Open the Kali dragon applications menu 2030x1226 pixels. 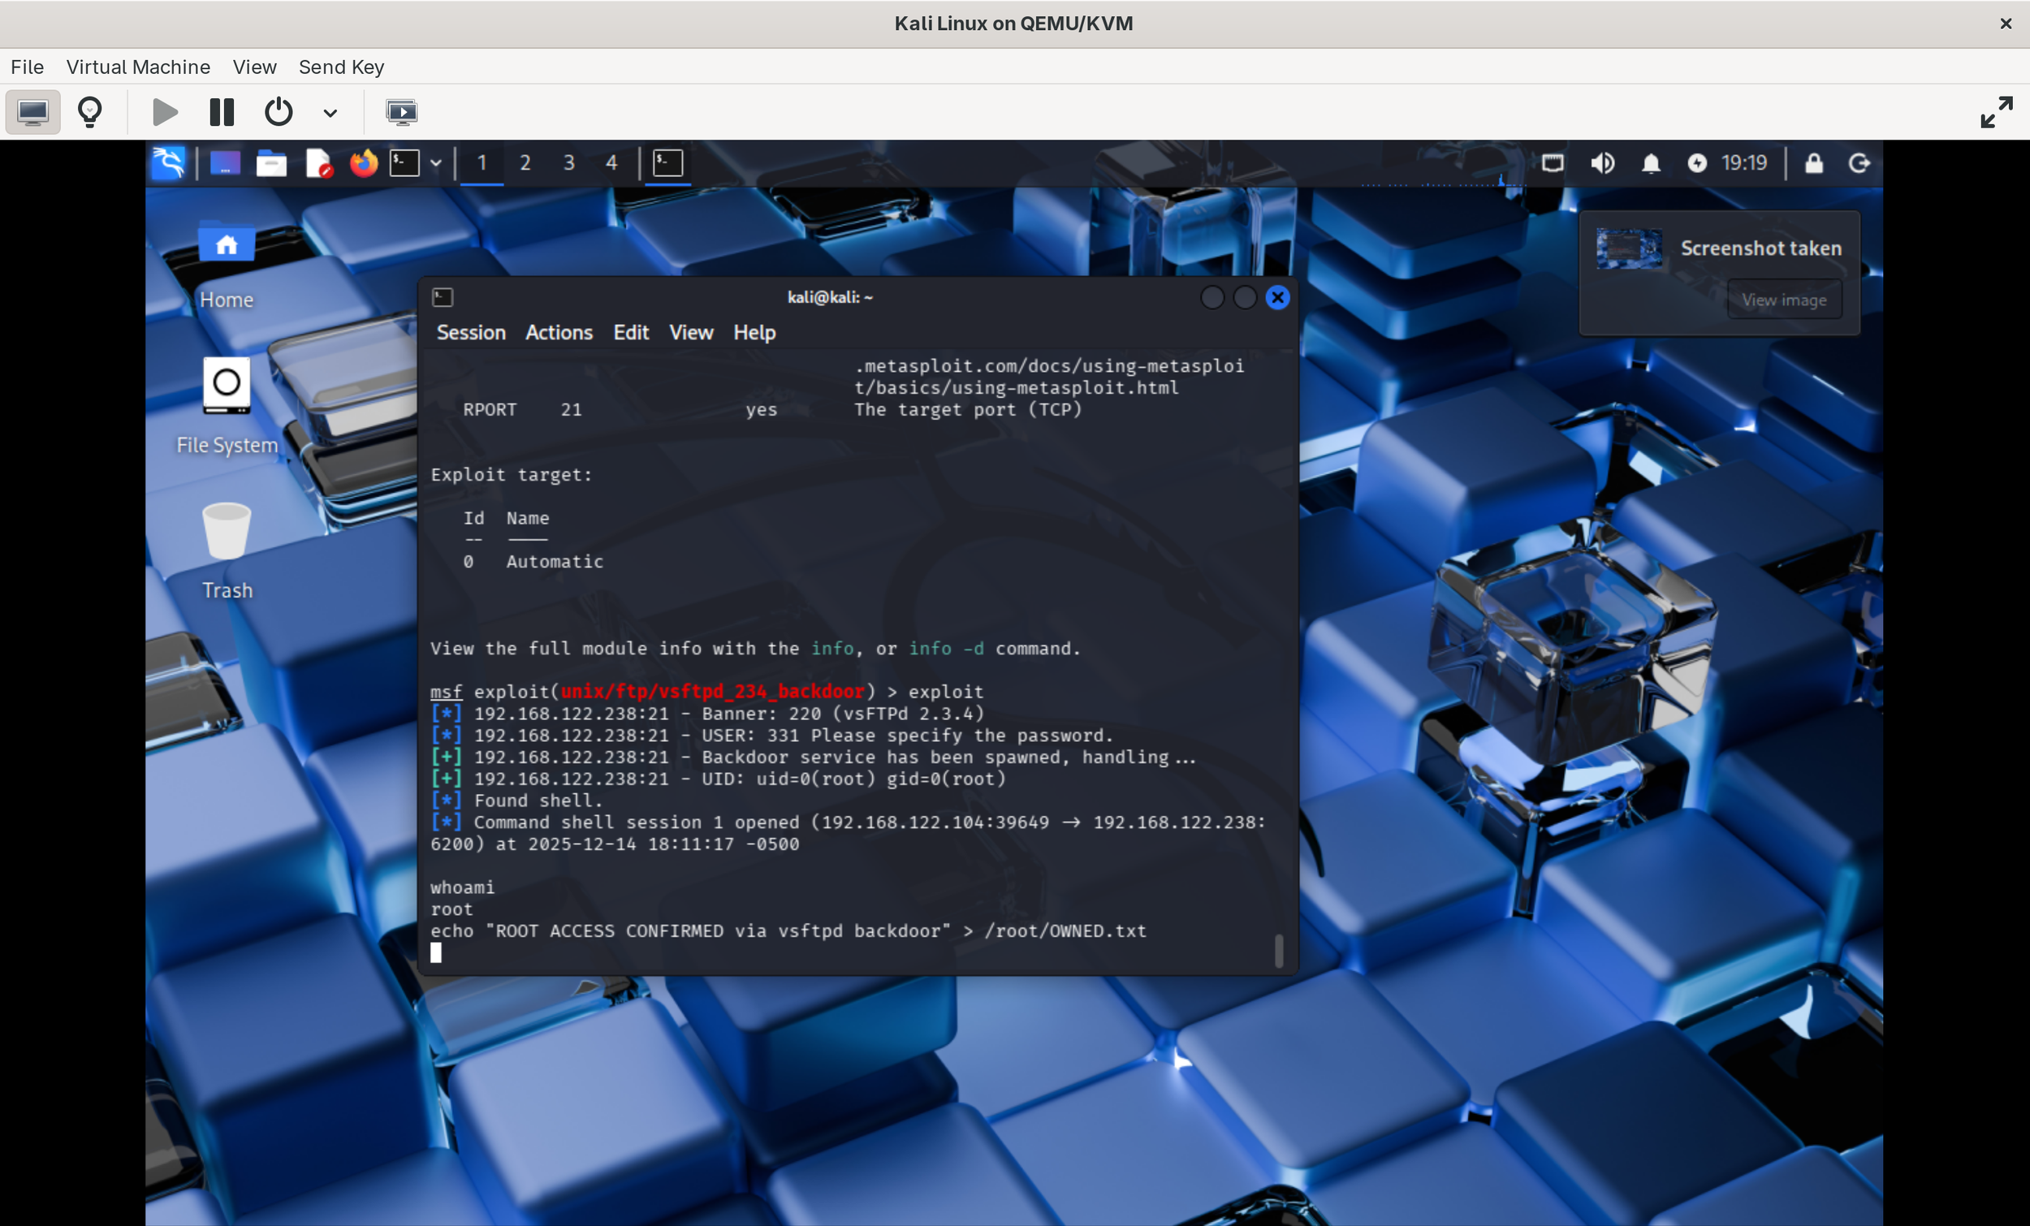(x=169, y=163)
